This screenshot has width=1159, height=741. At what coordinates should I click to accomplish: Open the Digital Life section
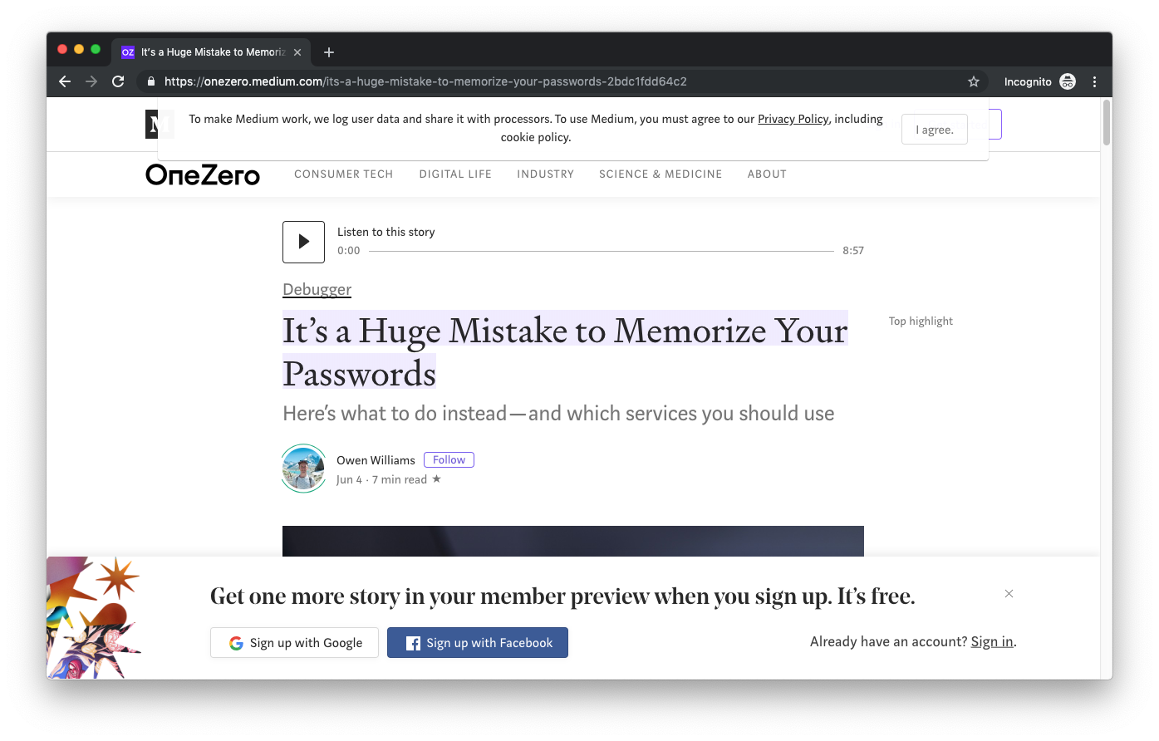pyautogui.click(x=455, y=174)
